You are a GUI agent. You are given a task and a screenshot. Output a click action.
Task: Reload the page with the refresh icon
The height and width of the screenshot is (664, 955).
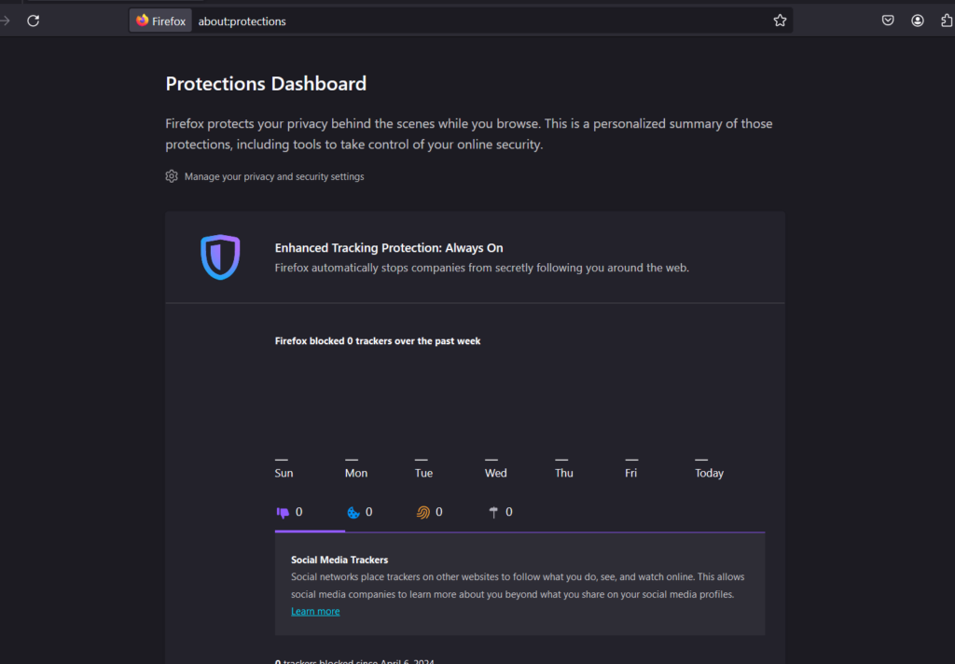34,21
